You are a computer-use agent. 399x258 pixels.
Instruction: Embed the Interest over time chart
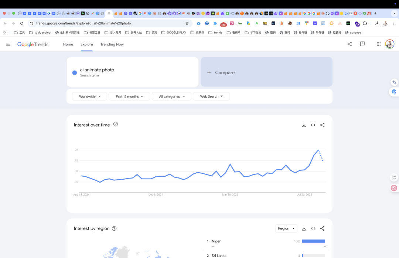tap(313, 125)
